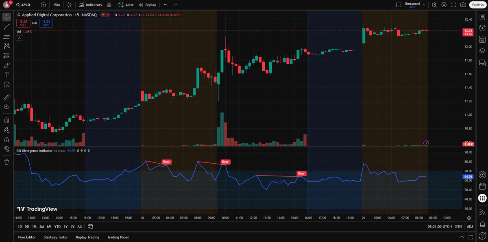The image size is (488, 242).
Task: Open the object tree panel
Action: (x=482, y=51)
